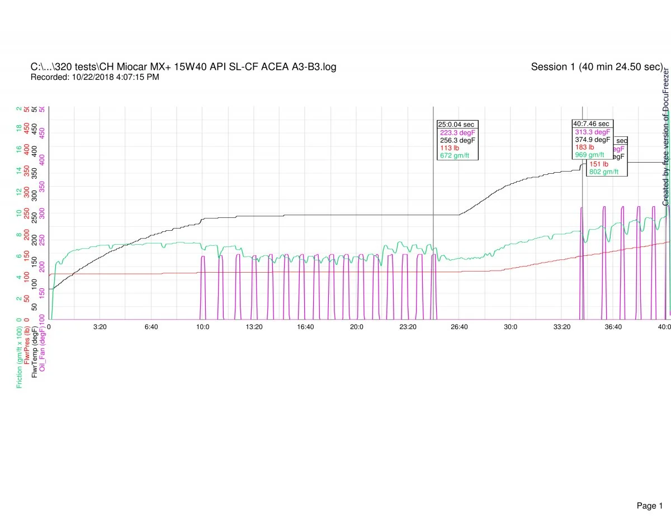Image resolution: width=671 pixels, height=518 pixels.
Task: Click the Page 1 footer label
Action: point(649,490)
